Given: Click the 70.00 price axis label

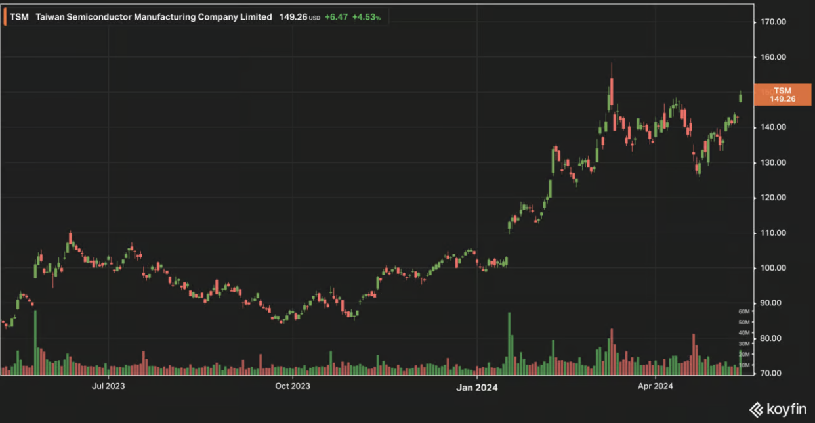Looking at the screenshot, I should (775, 373).
